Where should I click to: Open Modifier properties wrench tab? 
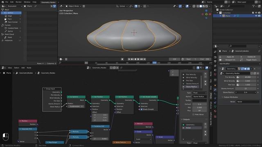[215, 90]
